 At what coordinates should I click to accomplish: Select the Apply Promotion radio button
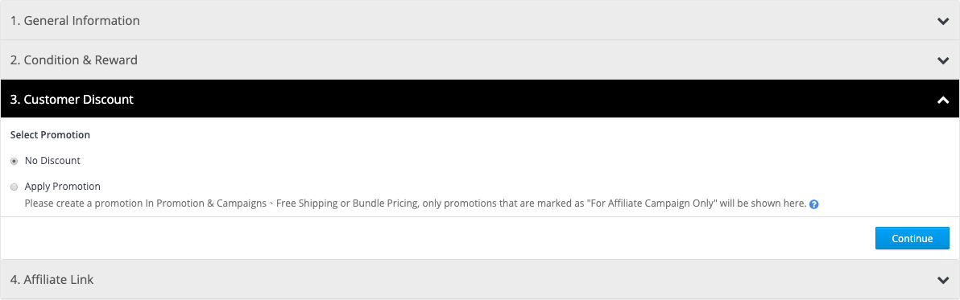click(x=14, y=187)
